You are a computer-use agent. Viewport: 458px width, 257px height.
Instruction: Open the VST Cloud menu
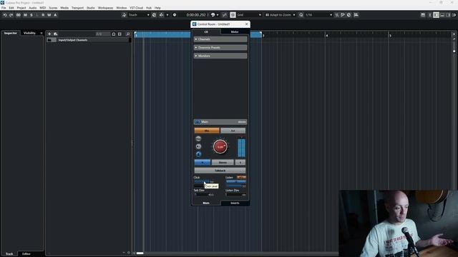[137, 8]
